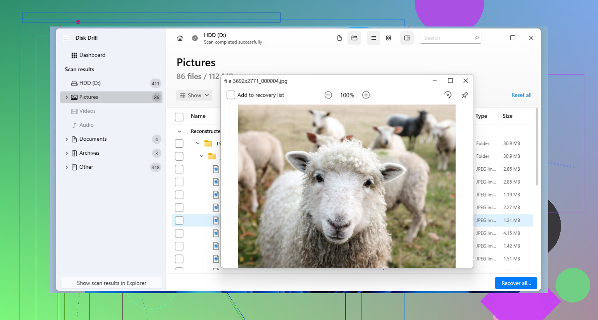This screenshot has width=598, height=320.
Task: Select the HDD (D:) drive icon in sidebar
Action: pyautogui.click(x=74, y=83)
